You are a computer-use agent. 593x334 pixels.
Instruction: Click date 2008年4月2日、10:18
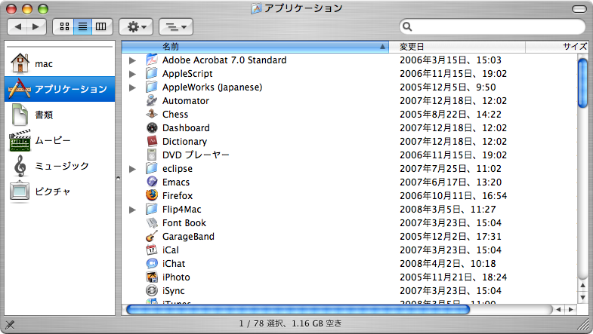pos(448,264)
